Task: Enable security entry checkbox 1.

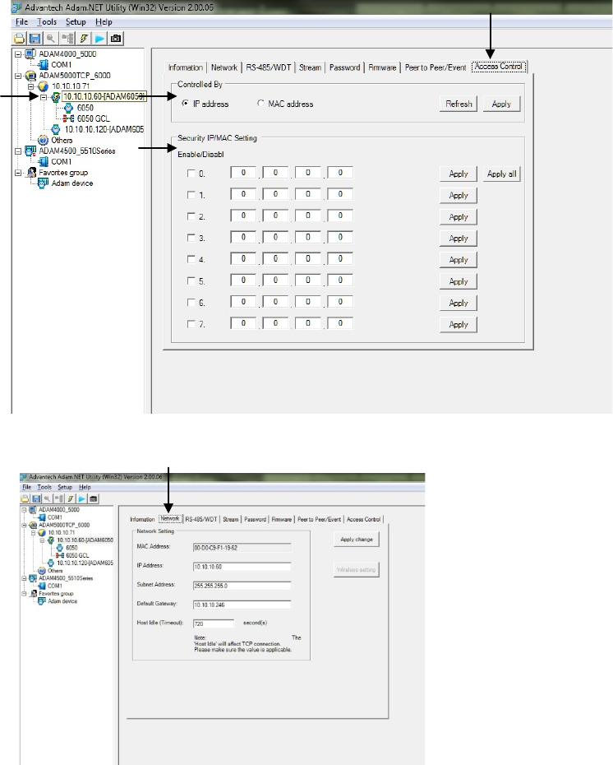Action: 191,195
